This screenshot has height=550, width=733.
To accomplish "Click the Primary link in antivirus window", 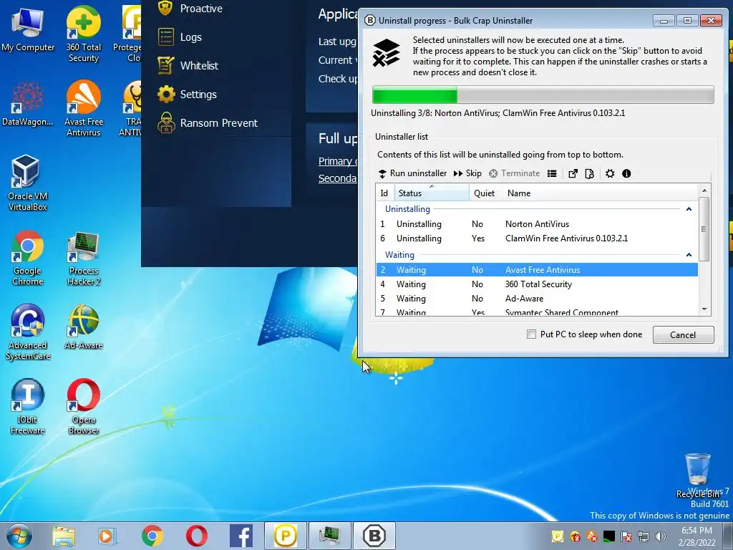I will coord(338,161).
